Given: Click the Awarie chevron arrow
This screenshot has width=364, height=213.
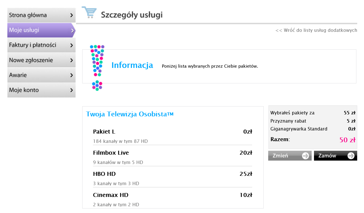Looking at the screenshot, I should (x=71, y=75).
